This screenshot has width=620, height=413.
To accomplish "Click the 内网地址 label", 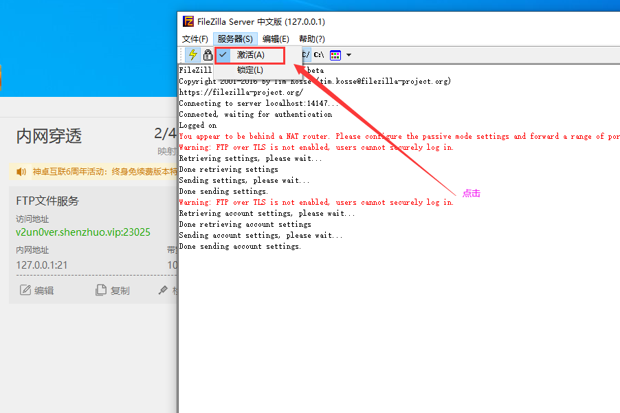I will (x=32, y=249).
